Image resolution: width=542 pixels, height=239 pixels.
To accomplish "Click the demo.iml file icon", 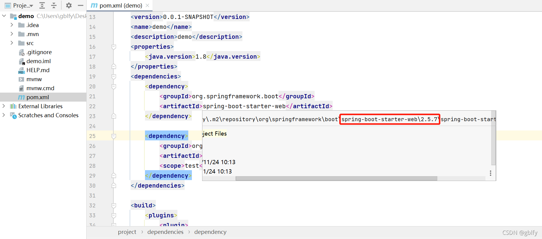I will [x=21, y=61].
